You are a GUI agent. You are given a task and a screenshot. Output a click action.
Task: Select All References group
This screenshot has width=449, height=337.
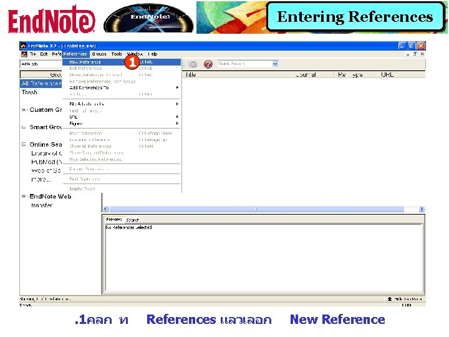pos(41,84)
